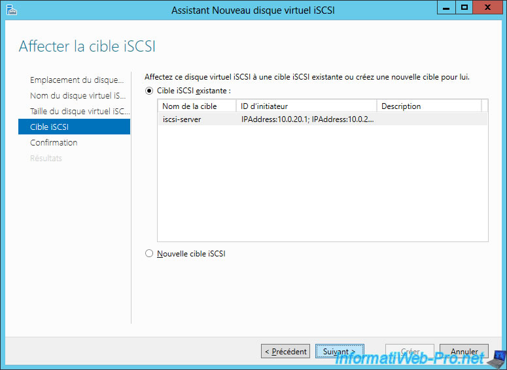Click the Suivant button

[340, 351]
